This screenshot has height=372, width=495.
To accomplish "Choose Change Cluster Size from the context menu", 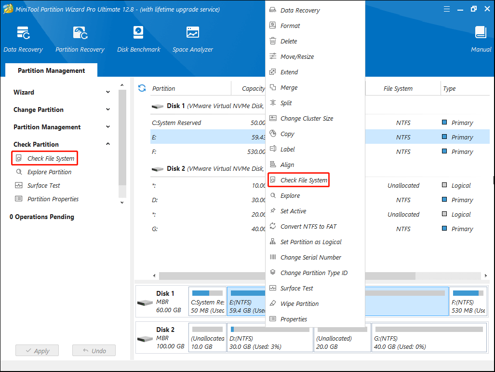I will [315, 118].
